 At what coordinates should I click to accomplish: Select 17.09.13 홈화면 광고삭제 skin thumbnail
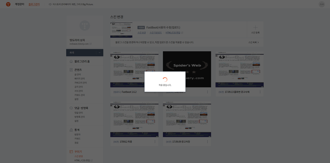pos(240,69)
